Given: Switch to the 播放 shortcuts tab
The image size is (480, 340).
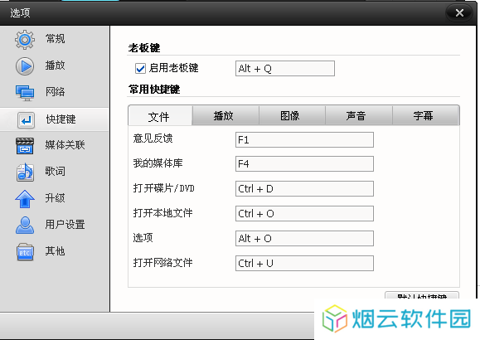Looking at the screenshot, I should click(225, 115).
